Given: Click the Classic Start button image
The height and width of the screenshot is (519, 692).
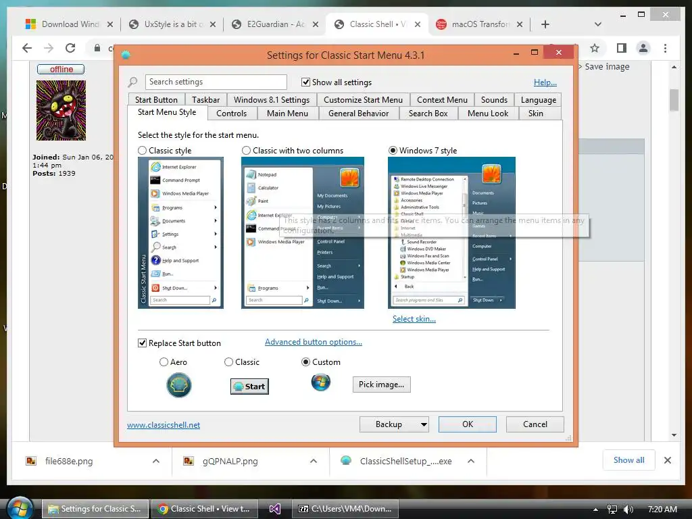Looking at the screenshot, I should point(249,386).
